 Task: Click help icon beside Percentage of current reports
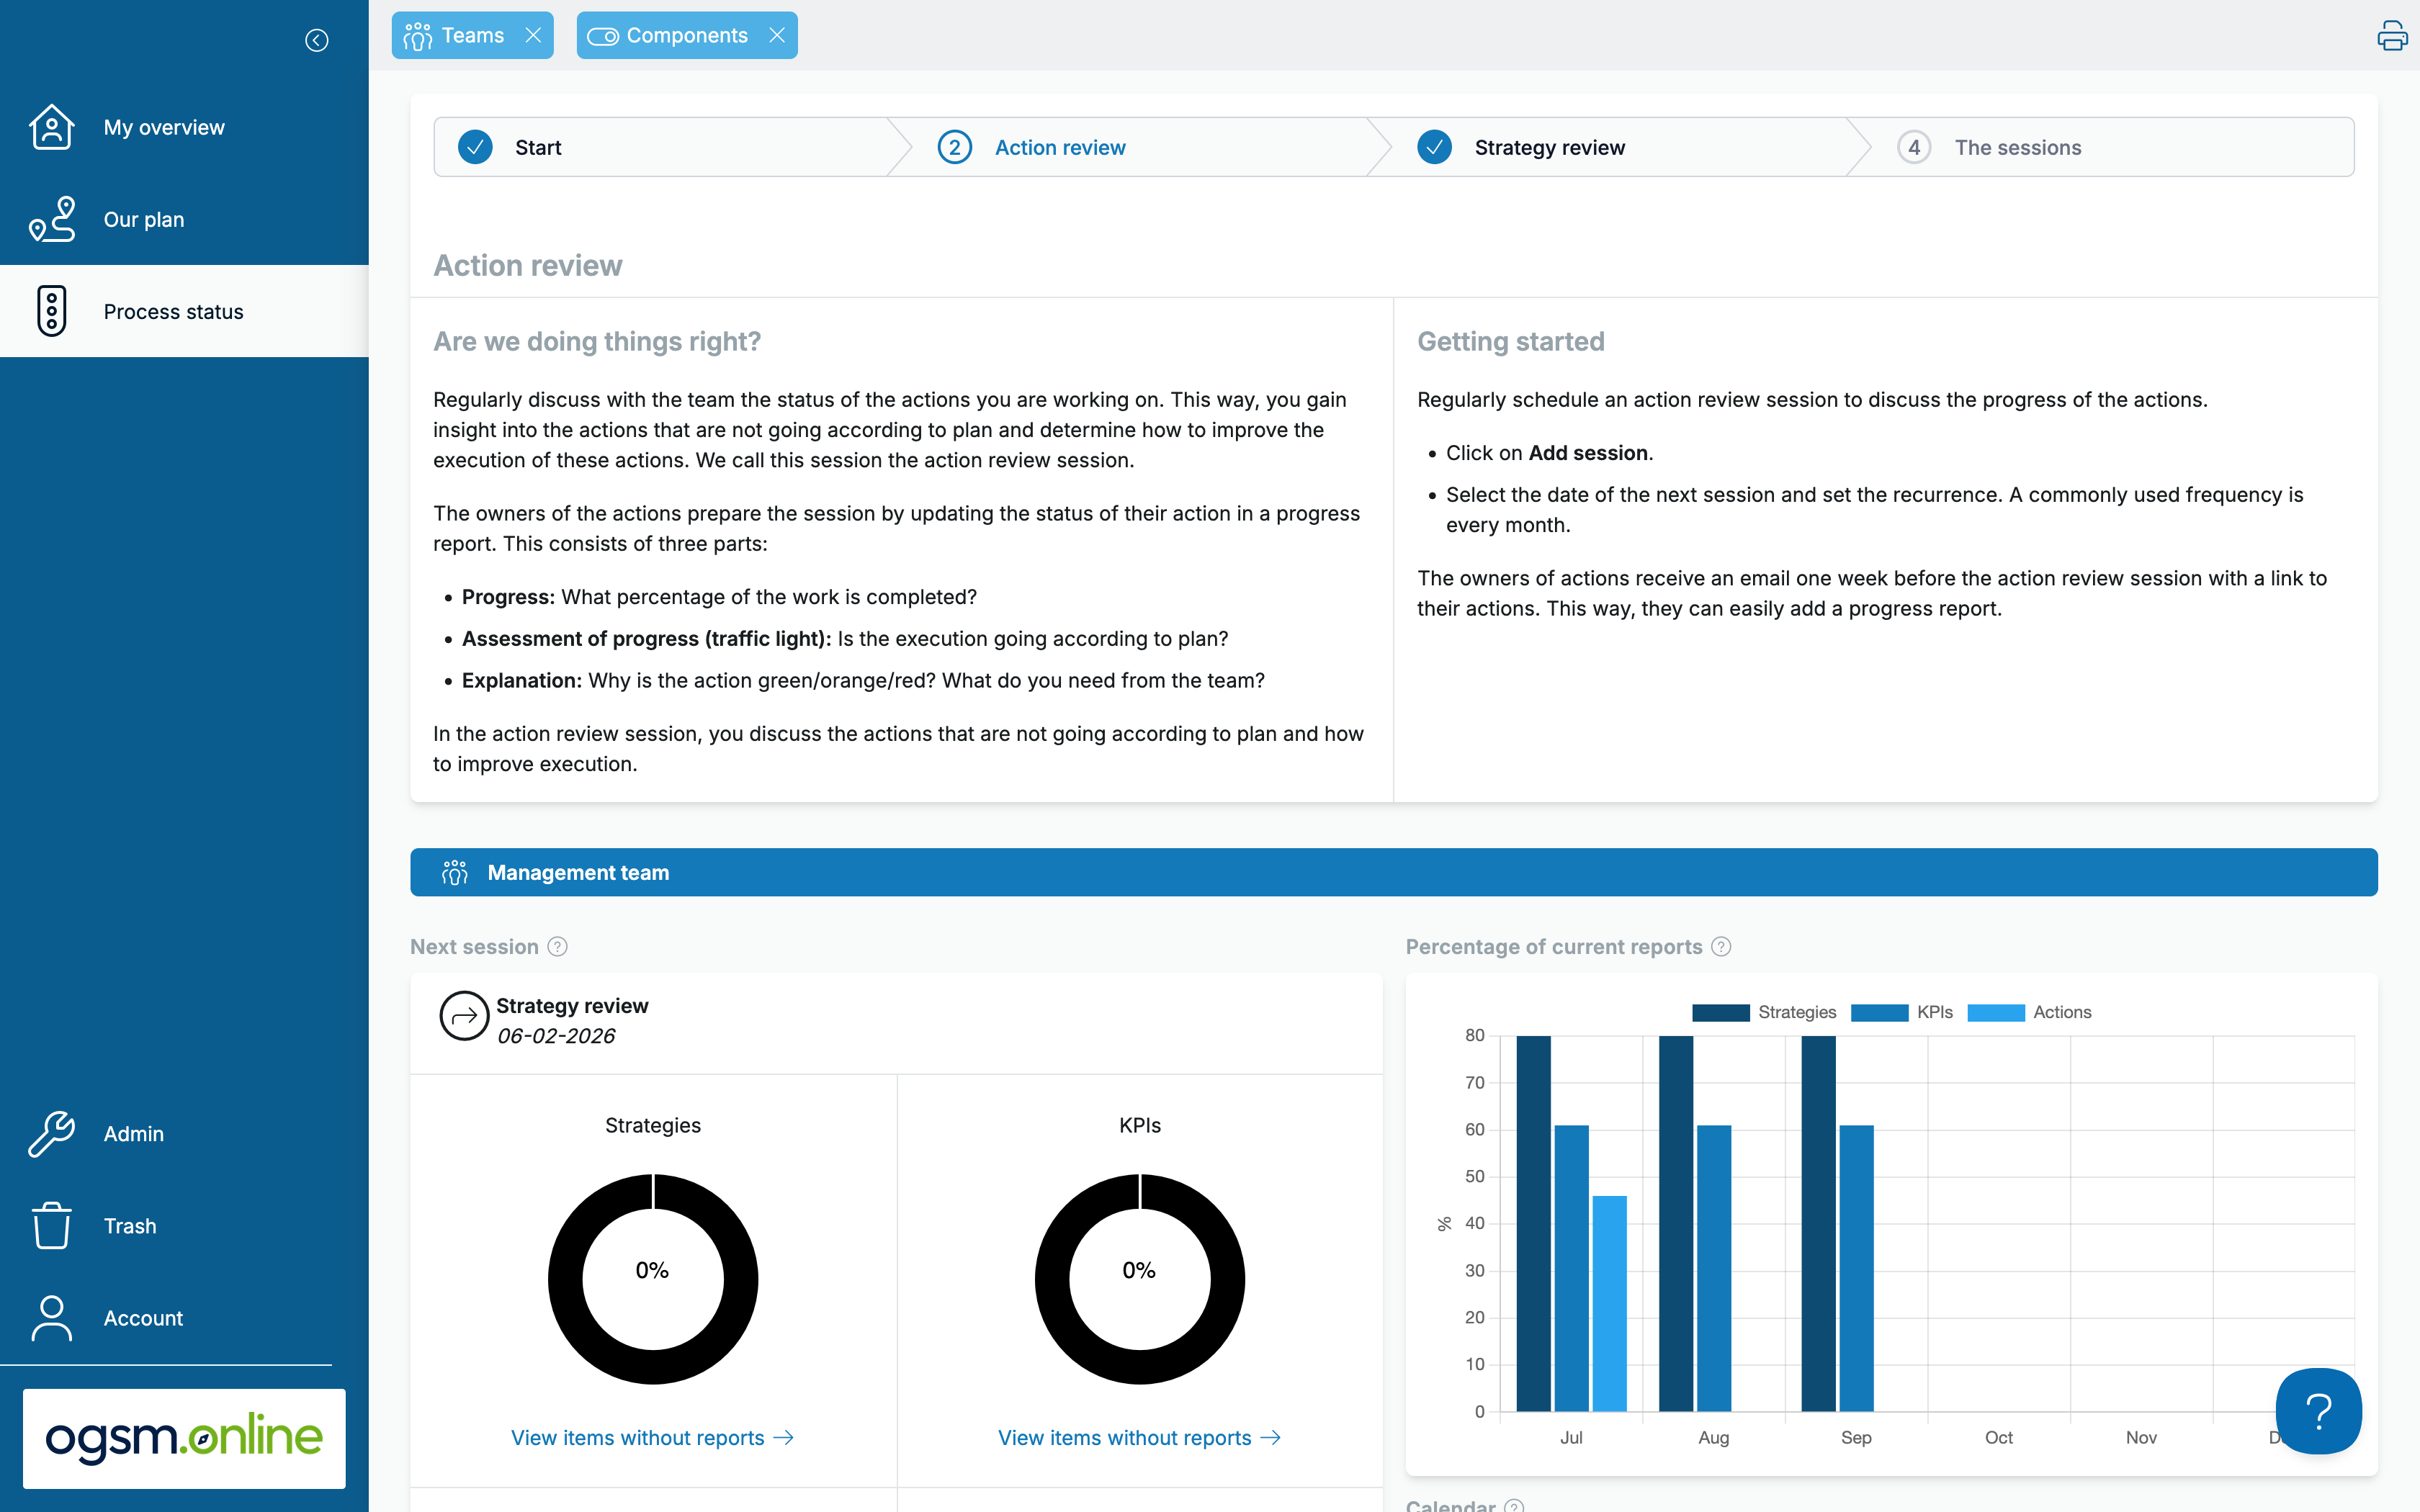[1721, 946]
